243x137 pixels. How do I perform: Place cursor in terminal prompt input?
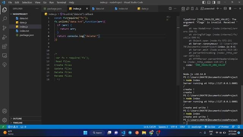pyautogui.click(x=187, y=123)
